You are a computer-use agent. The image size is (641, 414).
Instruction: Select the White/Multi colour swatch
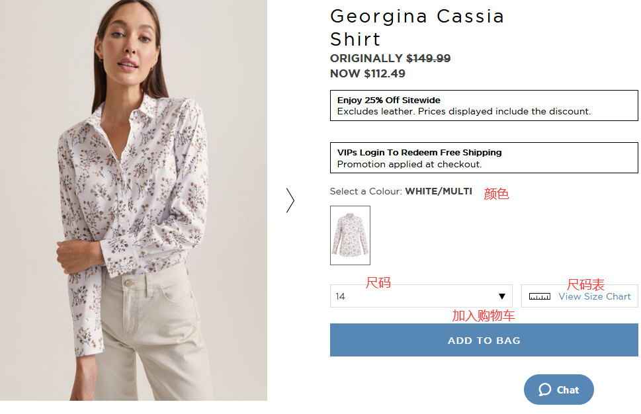(350, 235)
